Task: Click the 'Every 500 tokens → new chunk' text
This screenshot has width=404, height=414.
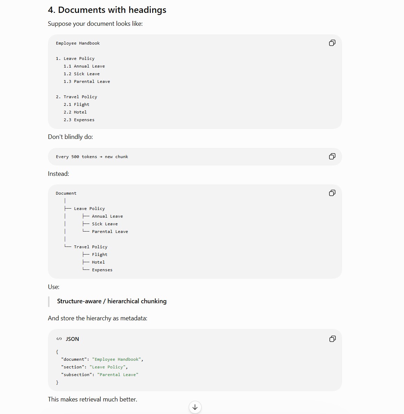Action: click(x=92, y=157)
